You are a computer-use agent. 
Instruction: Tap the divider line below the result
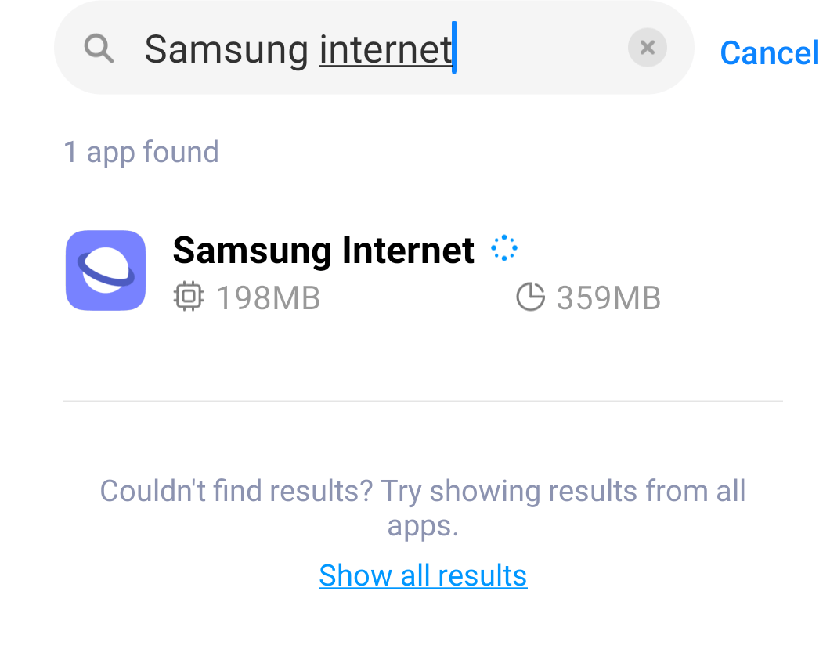[423, 401]
